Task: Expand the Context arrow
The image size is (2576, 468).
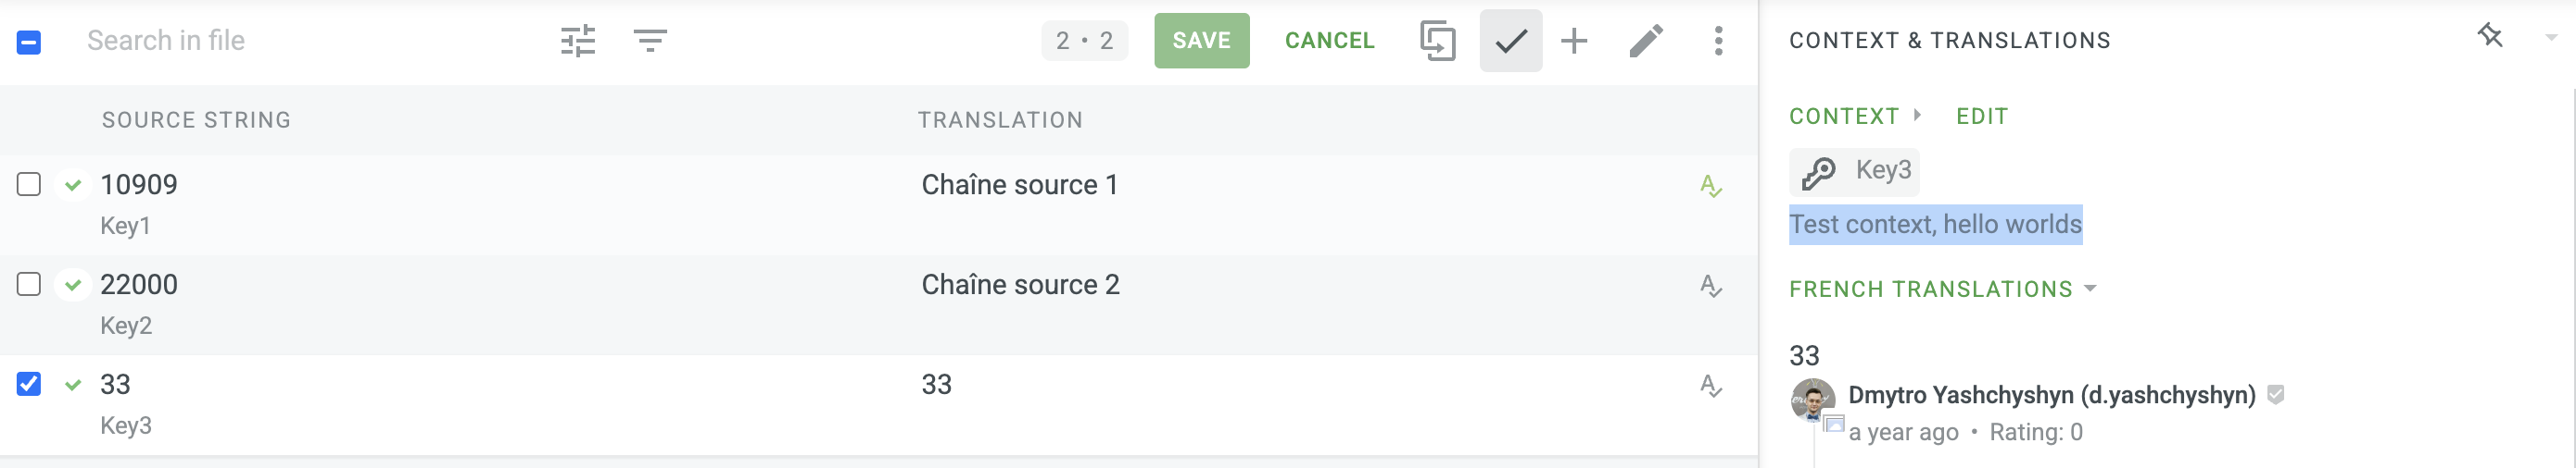Action: pyautogui.click(x=1917, y=115)
